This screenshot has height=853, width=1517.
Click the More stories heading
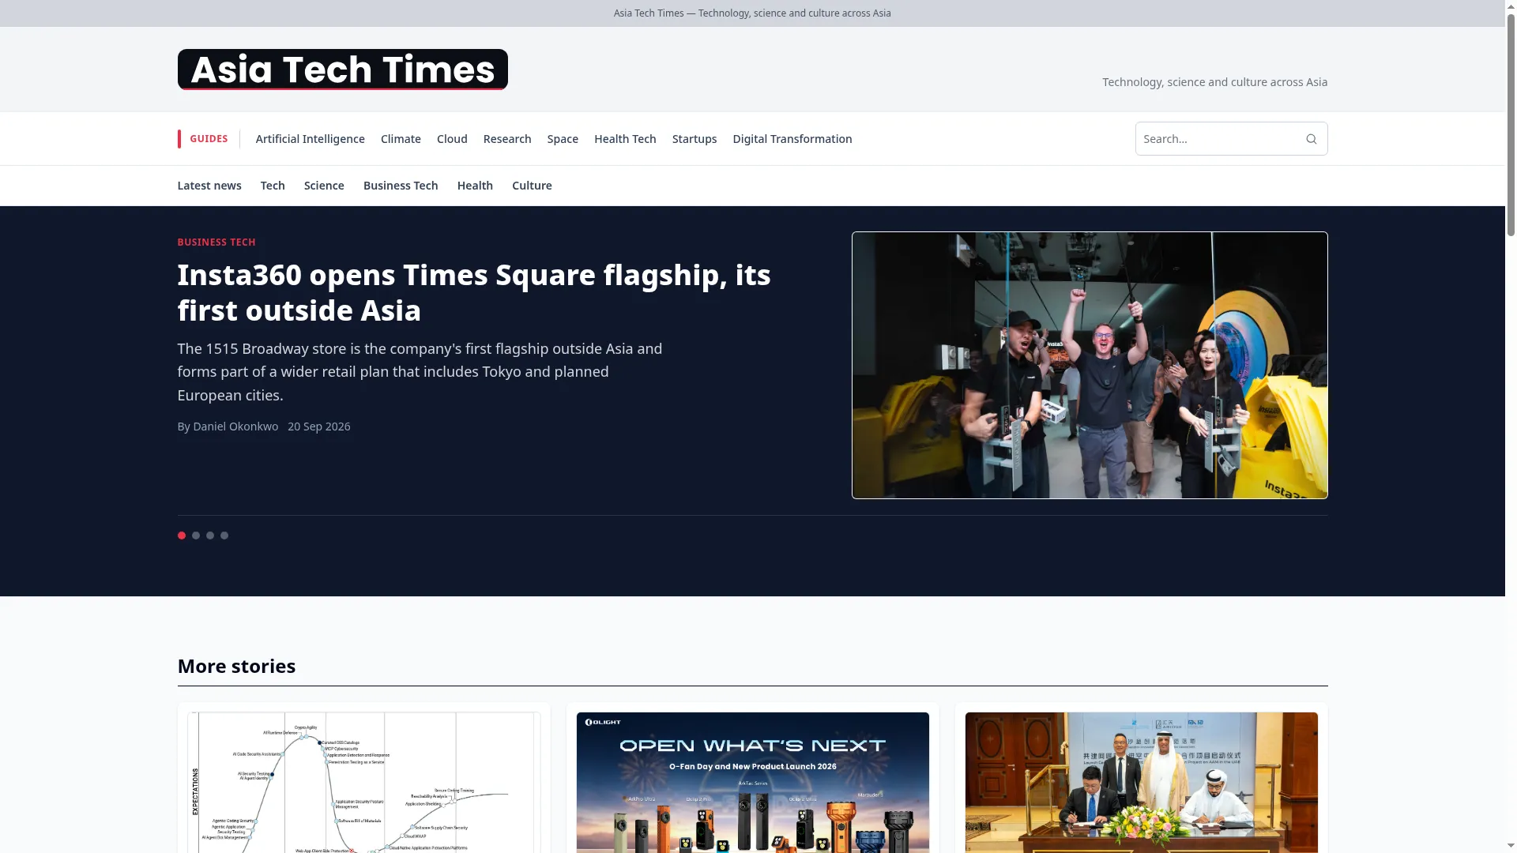(236, 666)
